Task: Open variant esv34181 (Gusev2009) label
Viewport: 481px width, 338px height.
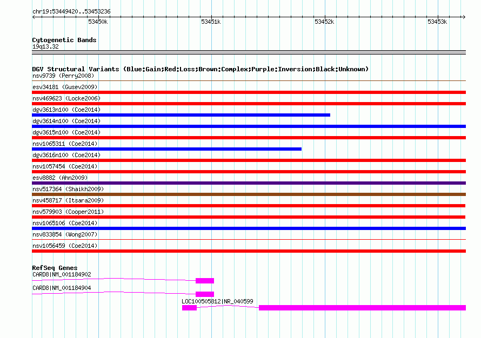Action: [x=65, y=87]
